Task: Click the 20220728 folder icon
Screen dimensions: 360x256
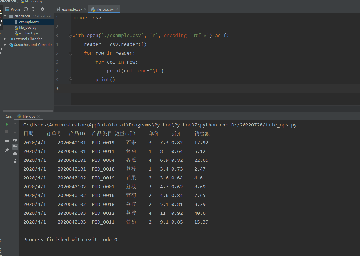Action: pos(11,16)
